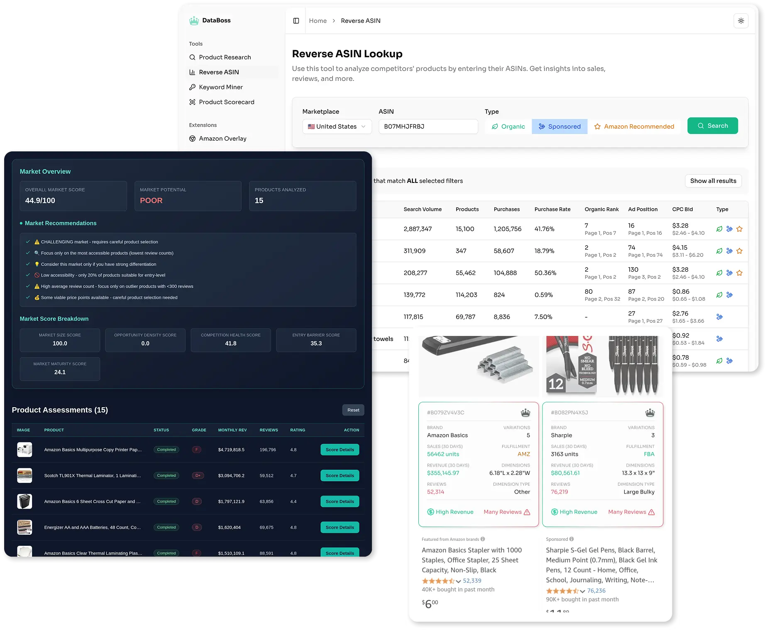Click the DataBoss crown logo
This screenshot has height=630, width=767.
click(194, 20)
